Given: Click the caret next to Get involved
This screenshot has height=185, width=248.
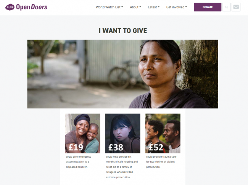Looking at the screenshot, I should [186, 7].
